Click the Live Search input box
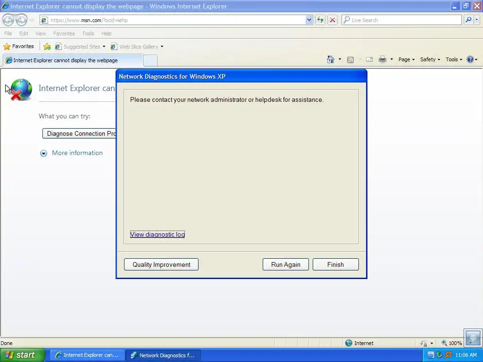Viewport: 483px width, 362px height. tap(401, 20)
